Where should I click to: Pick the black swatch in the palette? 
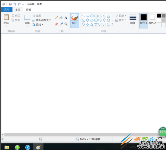(x=159, y=15)
